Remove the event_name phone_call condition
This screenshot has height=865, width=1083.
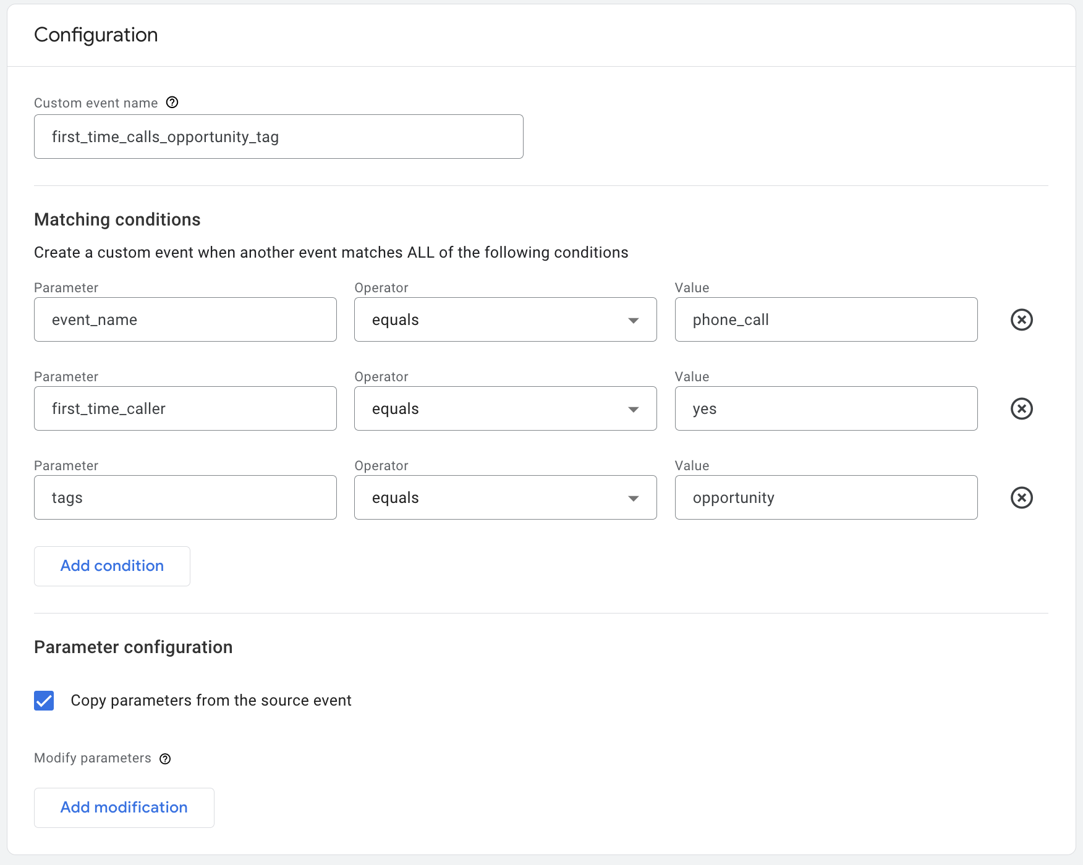[x=1021, y=319]
